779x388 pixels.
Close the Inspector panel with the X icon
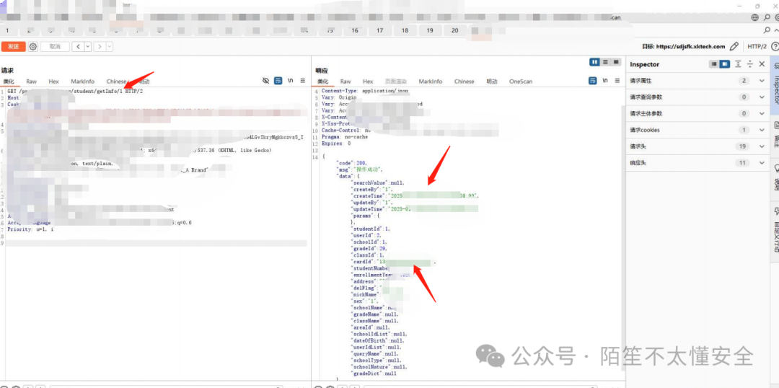click(762, 64)
